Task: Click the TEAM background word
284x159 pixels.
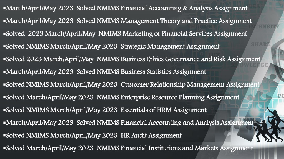Action: click(x=247, y=120)
